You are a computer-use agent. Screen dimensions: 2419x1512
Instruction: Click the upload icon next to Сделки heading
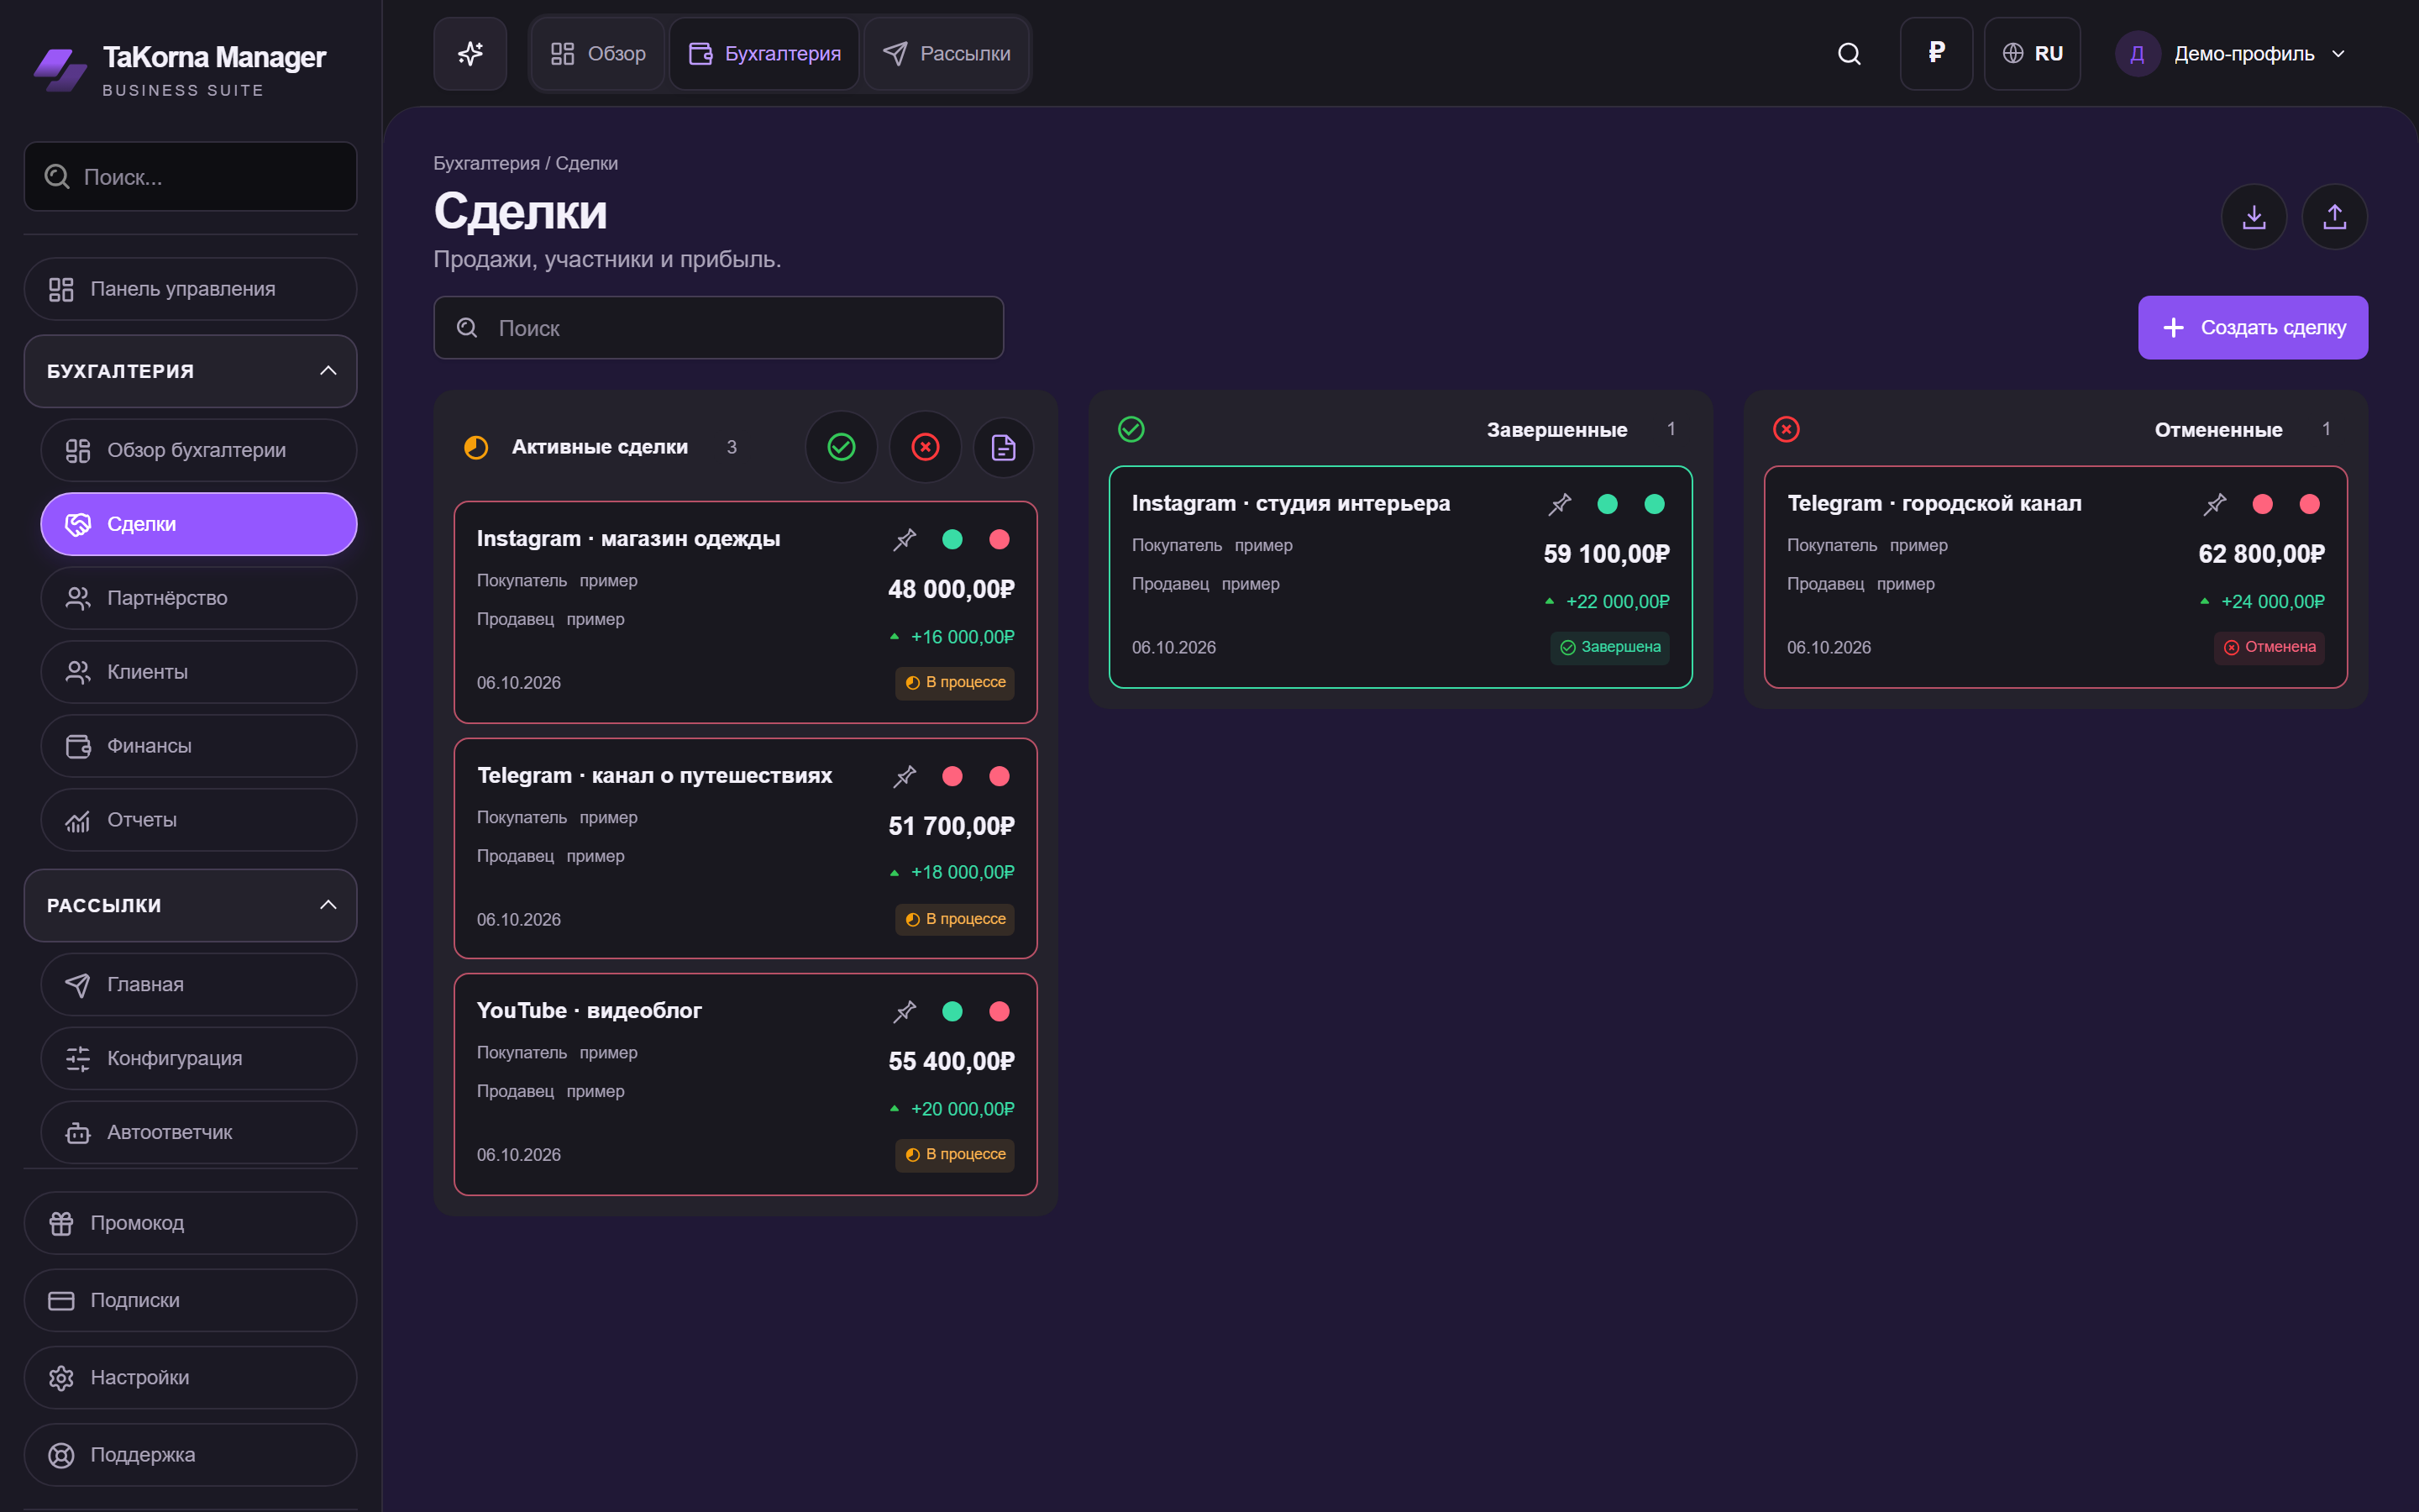pos(2334,216)
